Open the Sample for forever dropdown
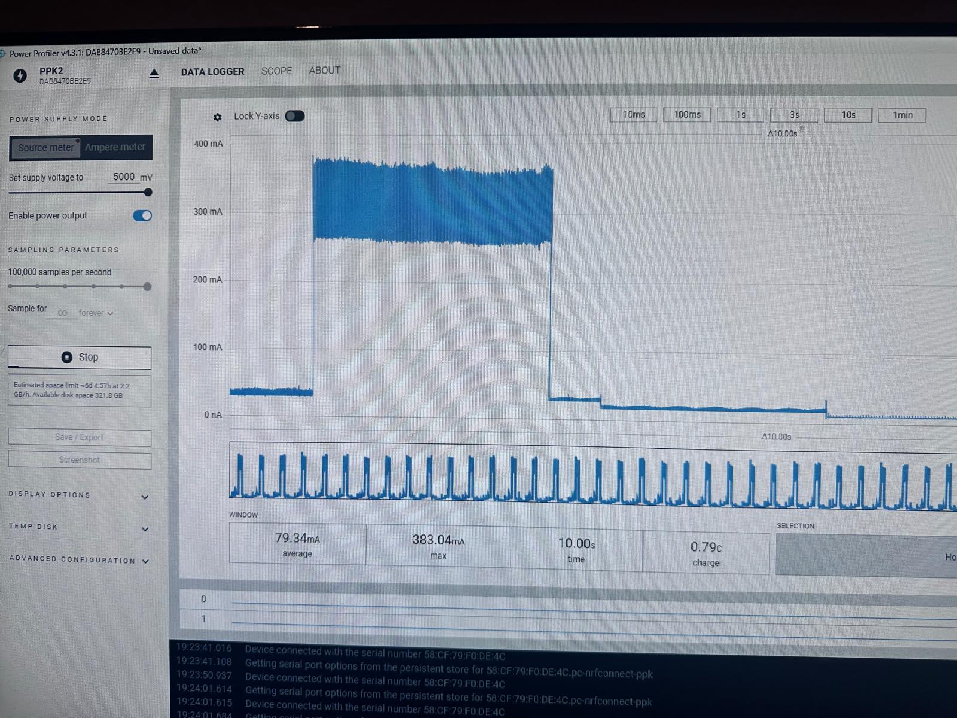Viewport: 957px width, 718px height. [95, 313]
